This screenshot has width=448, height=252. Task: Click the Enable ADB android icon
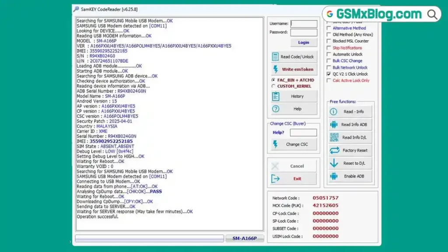point(334,176)
